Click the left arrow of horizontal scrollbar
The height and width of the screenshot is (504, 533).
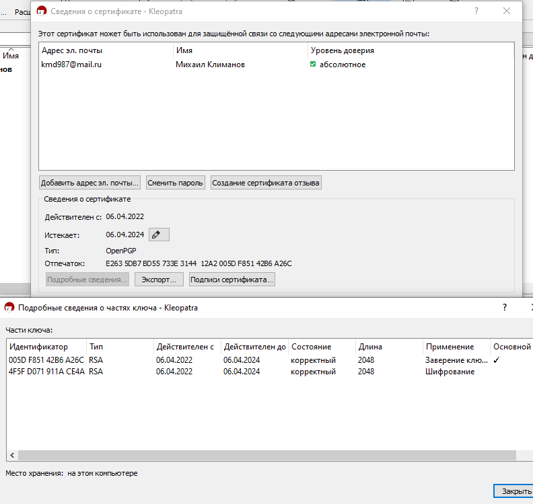click(12, 455)
